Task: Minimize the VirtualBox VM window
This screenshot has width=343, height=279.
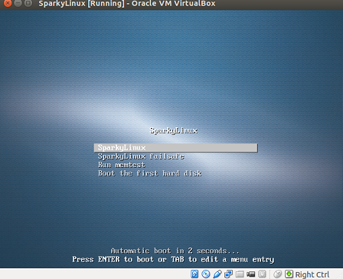Action: pos(18,3)
